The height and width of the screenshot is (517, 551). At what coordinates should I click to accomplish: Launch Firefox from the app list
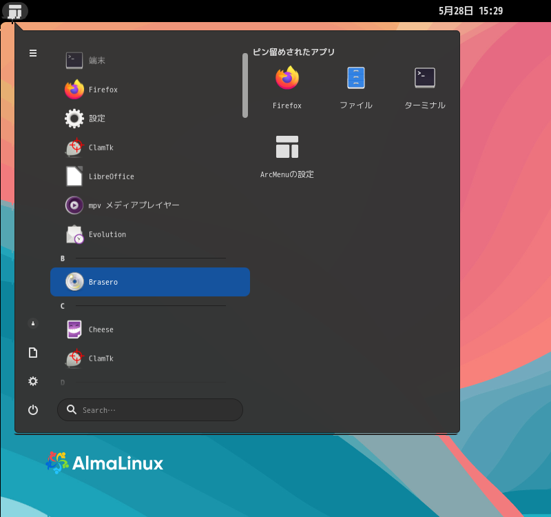pos(150,90)
